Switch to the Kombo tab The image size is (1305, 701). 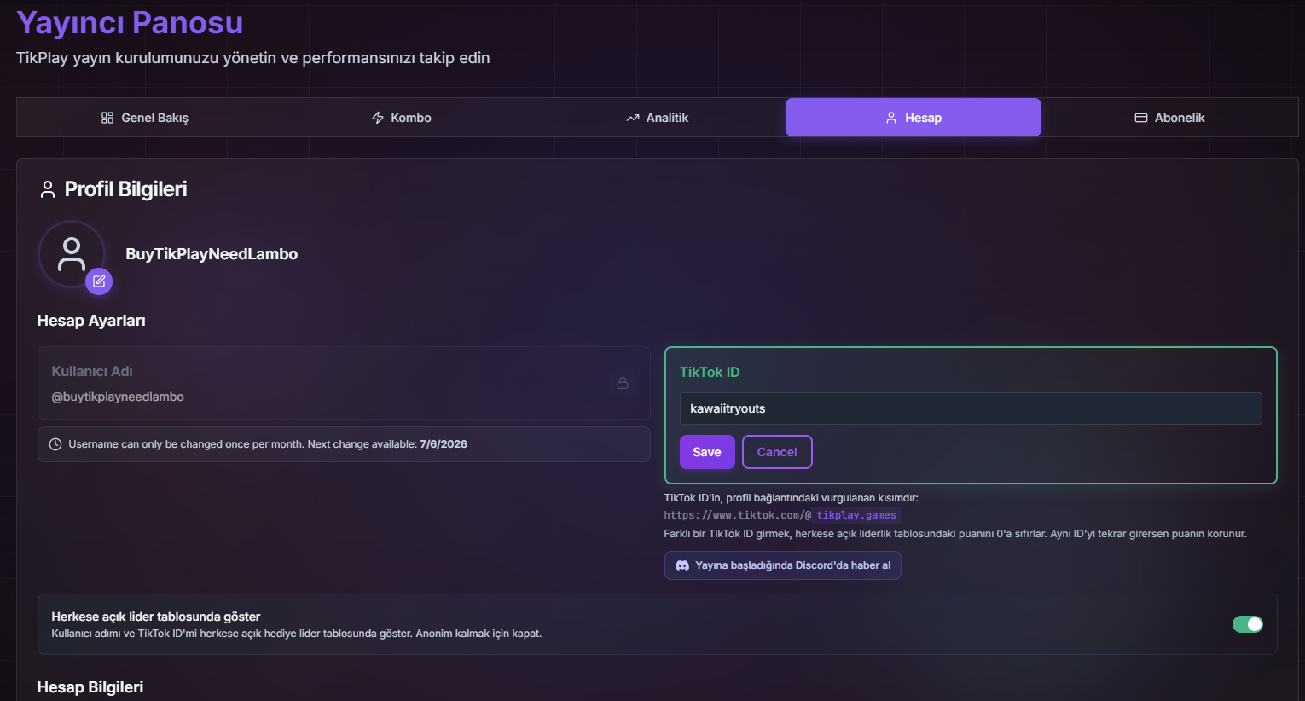click(x=401, y=118)
